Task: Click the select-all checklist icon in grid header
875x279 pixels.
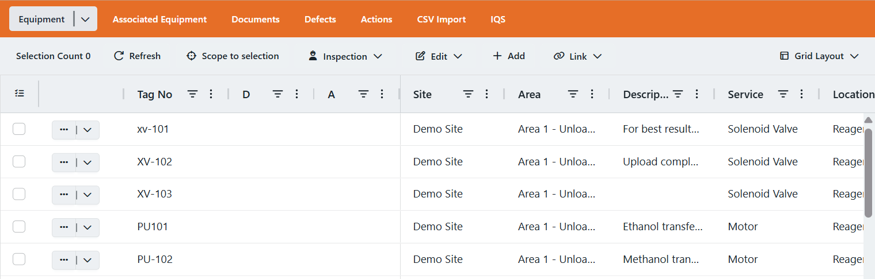Action: [x=20, y=93]
